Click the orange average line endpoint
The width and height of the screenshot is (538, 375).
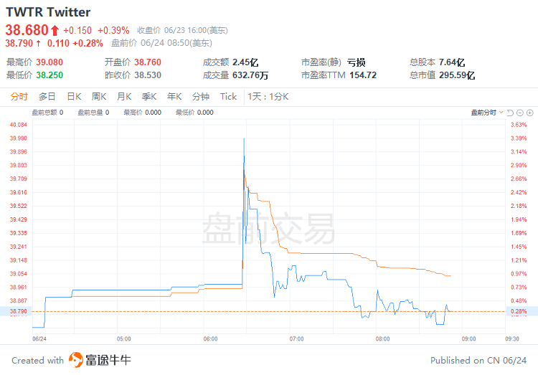click(450, 275)
